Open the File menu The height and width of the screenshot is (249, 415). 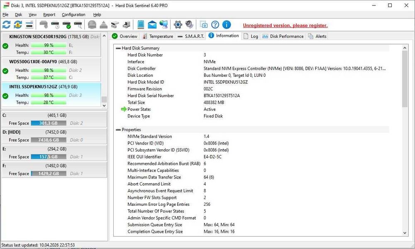click(5, 15)
